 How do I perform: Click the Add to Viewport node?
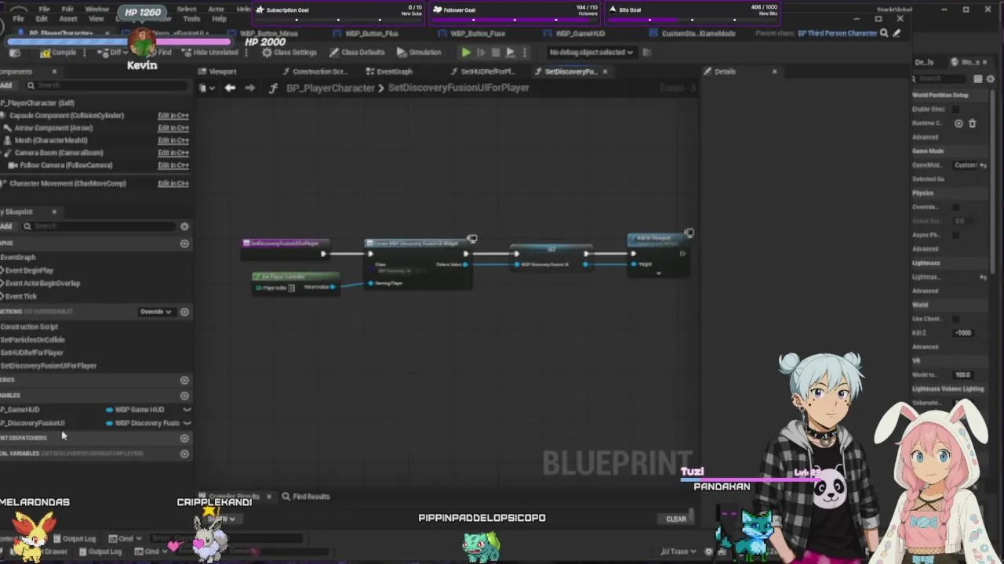pyautogui.click(x=659, y=254)
